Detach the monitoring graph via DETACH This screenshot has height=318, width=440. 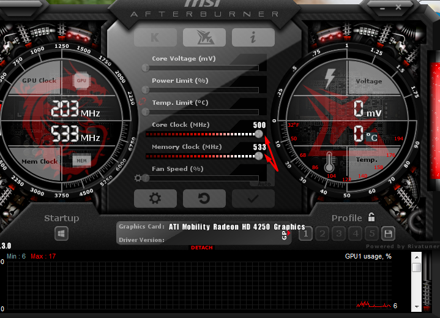[x=202, y=248]
